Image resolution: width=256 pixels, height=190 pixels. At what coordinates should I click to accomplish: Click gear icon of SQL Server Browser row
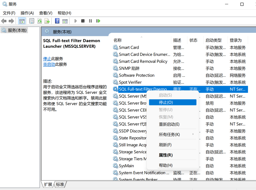115,103
